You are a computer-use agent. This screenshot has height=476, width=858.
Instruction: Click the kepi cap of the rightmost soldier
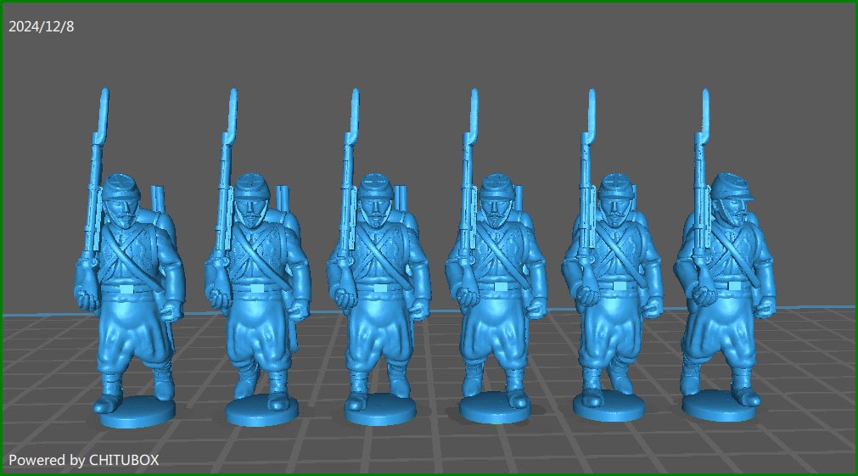click(x=731, y=186)
